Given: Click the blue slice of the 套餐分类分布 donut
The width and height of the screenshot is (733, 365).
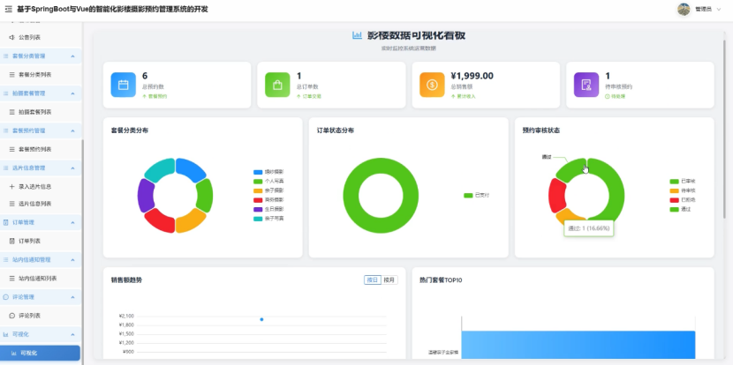Looking at the screenshot, I should click(191, 169).
